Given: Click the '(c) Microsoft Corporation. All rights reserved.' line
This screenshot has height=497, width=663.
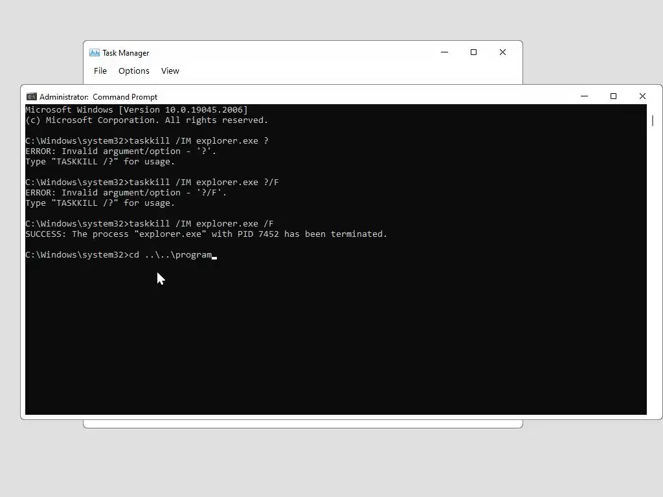Looking at the screenshot, I should pos(147,120).
